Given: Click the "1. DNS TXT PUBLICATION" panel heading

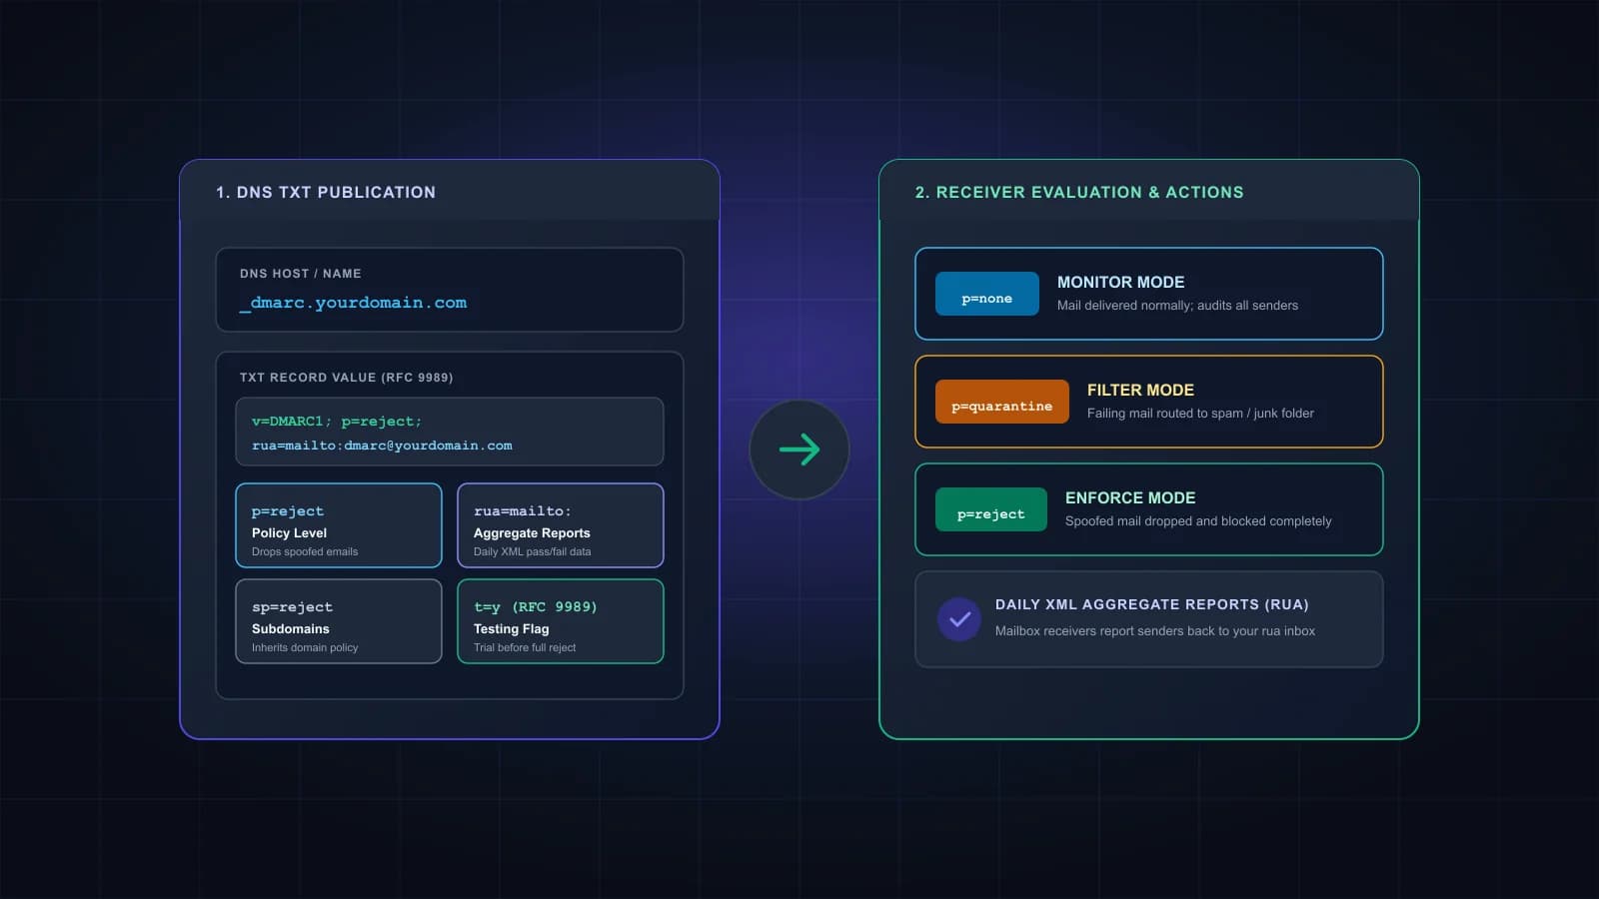Looking at the screenshot, I should 326,193.
